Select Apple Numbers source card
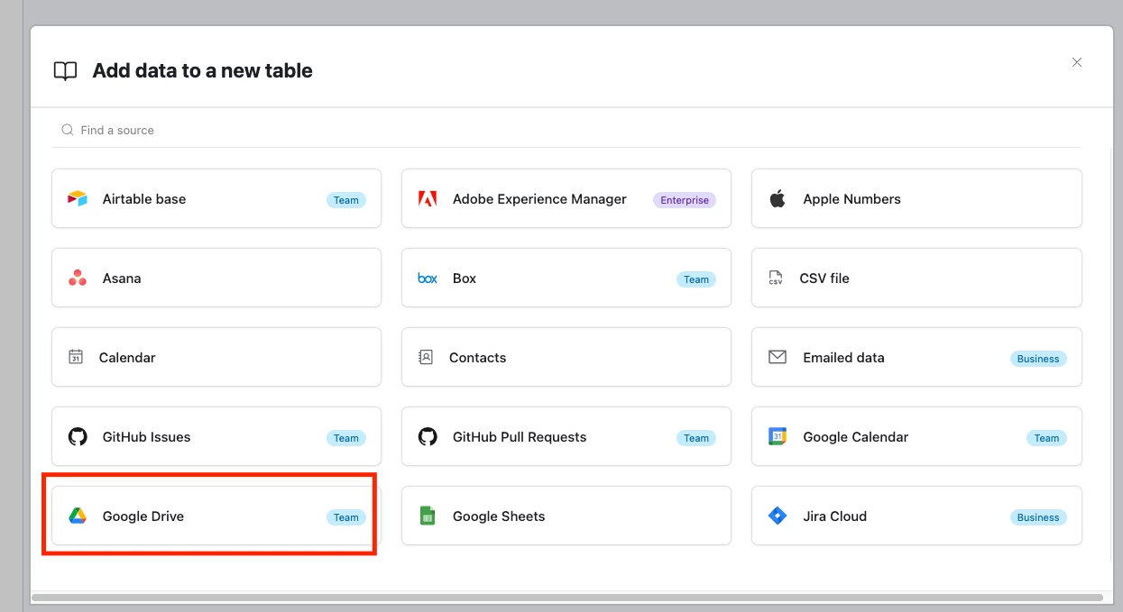This screenshot has width=1123, height=612. [x=916, y=198]
